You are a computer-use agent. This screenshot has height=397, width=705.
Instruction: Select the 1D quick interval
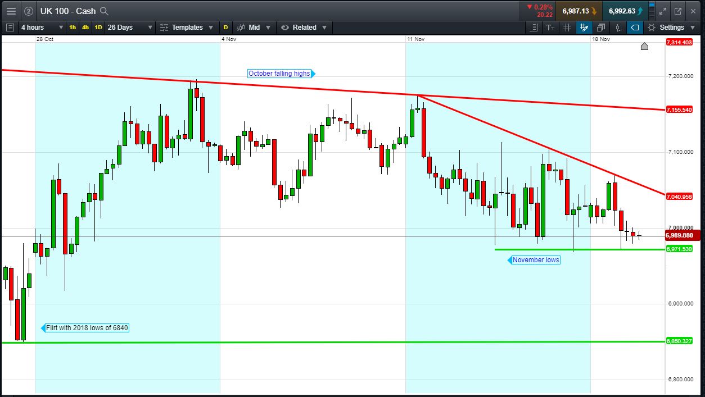tap(98, 27)
